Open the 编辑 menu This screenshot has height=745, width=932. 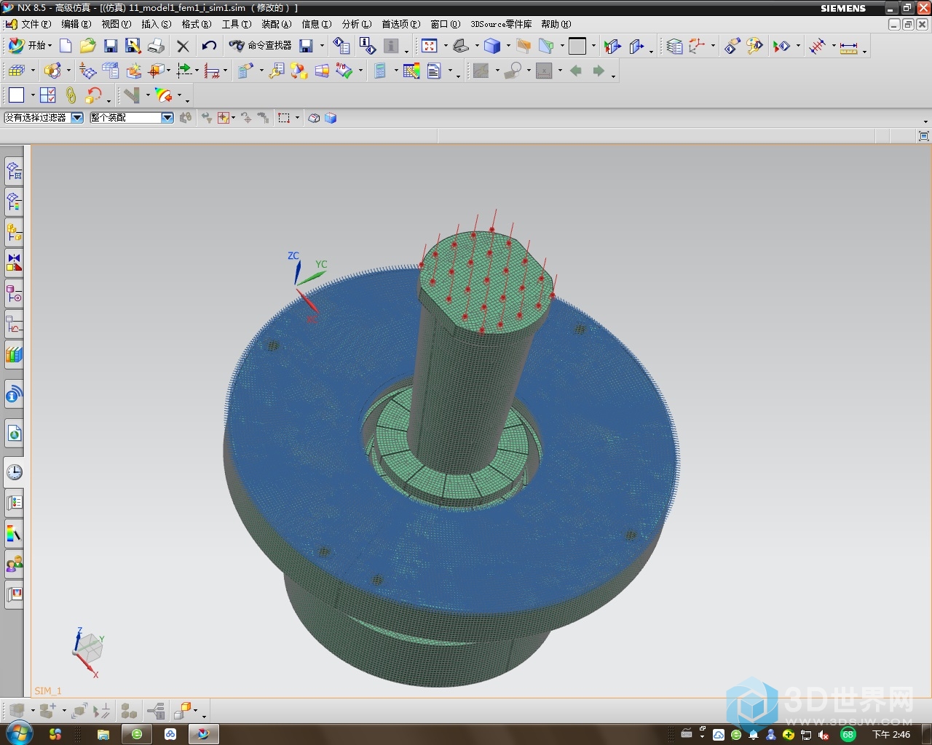point(76,24)
